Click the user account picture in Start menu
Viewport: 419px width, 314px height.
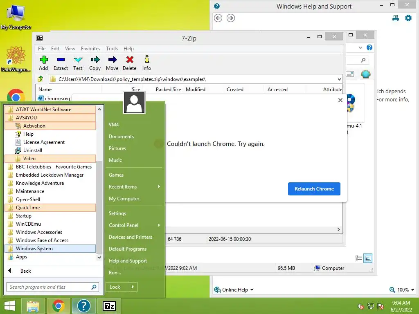[x=134, y=103]
